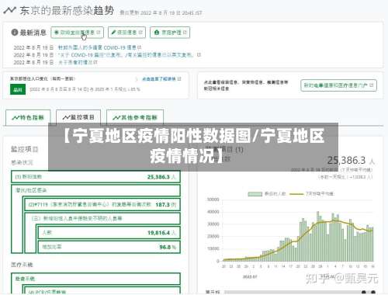Screen dimensions: 388x295
Task: Click the 监控项目 panel heading on the left
Action: (25, 149)
